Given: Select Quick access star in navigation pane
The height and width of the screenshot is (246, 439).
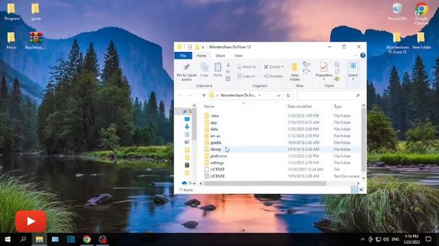Looking at the screenshot, I should (185, 111).
